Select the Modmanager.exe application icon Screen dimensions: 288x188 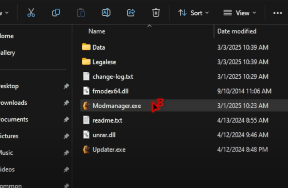86,106
